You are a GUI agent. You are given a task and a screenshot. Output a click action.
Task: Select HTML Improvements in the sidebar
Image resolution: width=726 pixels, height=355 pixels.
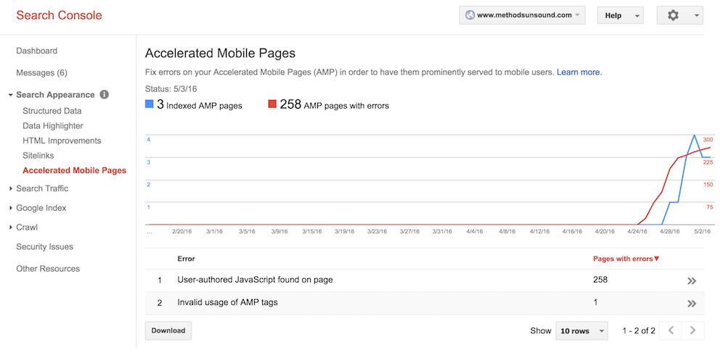point(62,141)
